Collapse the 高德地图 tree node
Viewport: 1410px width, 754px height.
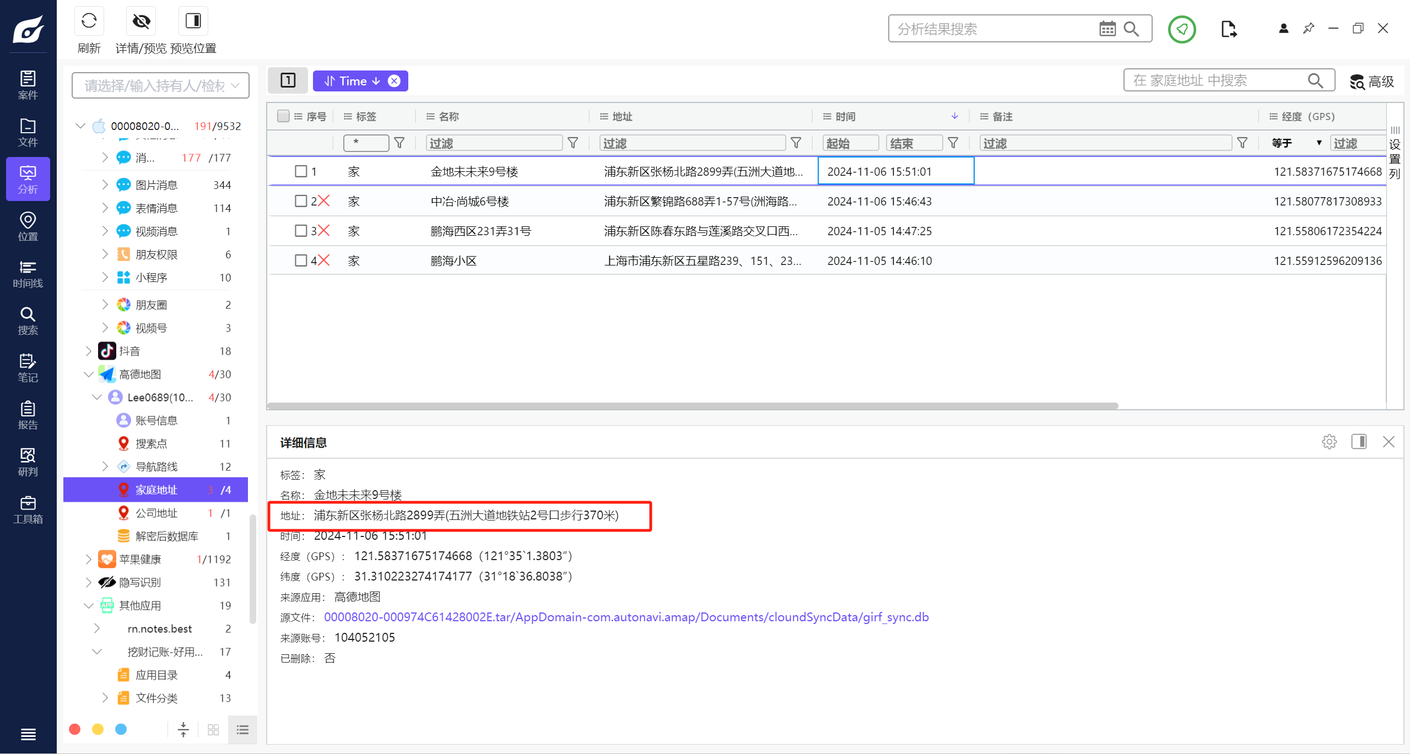tap(88, 375)
